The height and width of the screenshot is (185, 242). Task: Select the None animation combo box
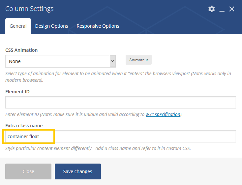point(60,61)
